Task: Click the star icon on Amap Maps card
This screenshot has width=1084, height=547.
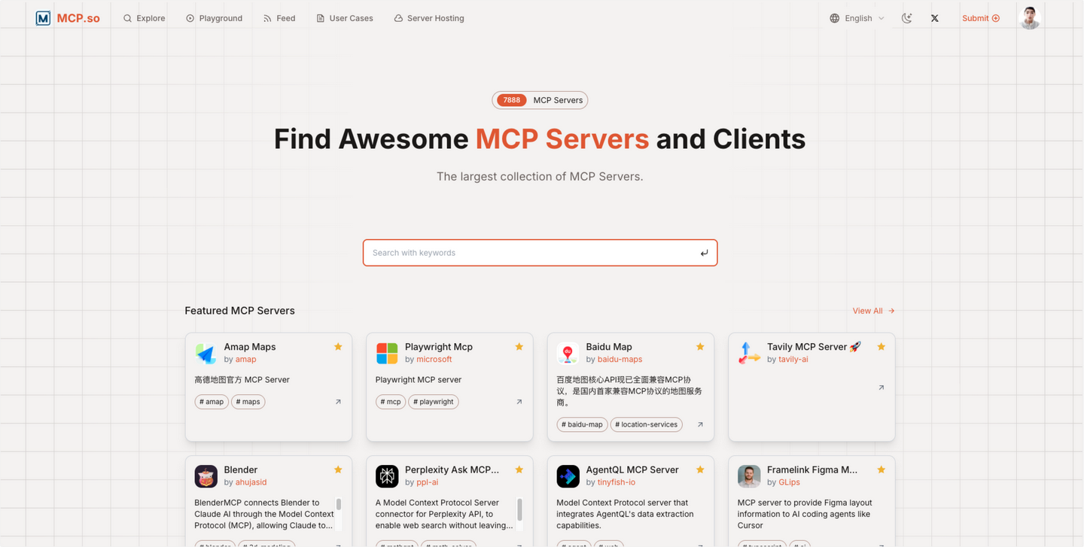Action: tap(338, 347)
